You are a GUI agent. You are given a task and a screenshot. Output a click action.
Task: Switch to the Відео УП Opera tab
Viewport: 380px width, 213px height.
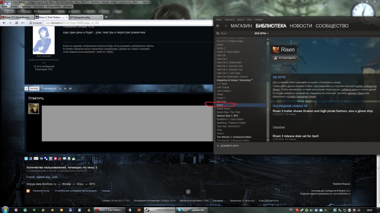pos(17,17)
